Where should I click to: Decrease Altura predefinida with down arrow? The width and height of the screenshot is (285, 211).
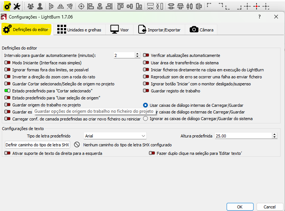click(274, 137)
